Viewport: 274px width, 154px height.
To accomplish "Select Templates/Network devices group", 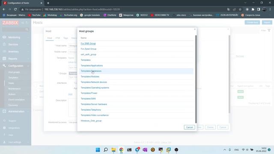I will pyautogui.click(x=94, y=82).
